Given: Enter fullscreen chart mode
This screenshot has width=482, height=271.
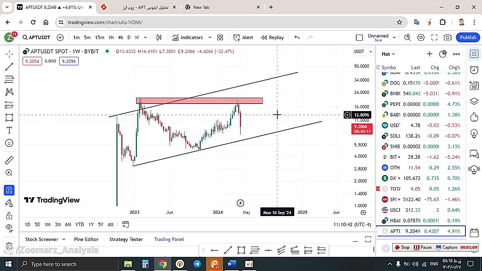Looking at the screenshot, I should pos(434,37).
